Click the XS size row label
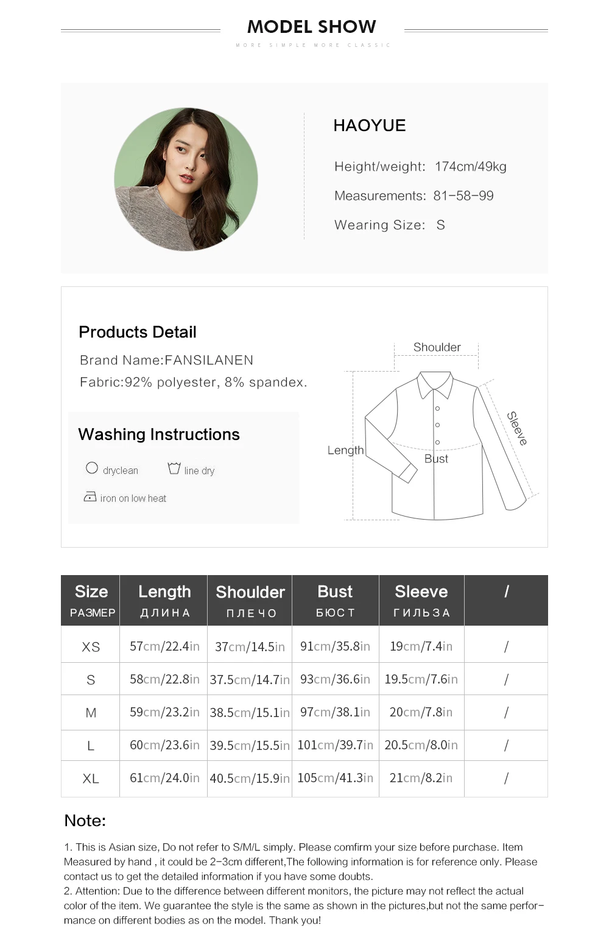The image size is (609, 940). tap(91, 647)
